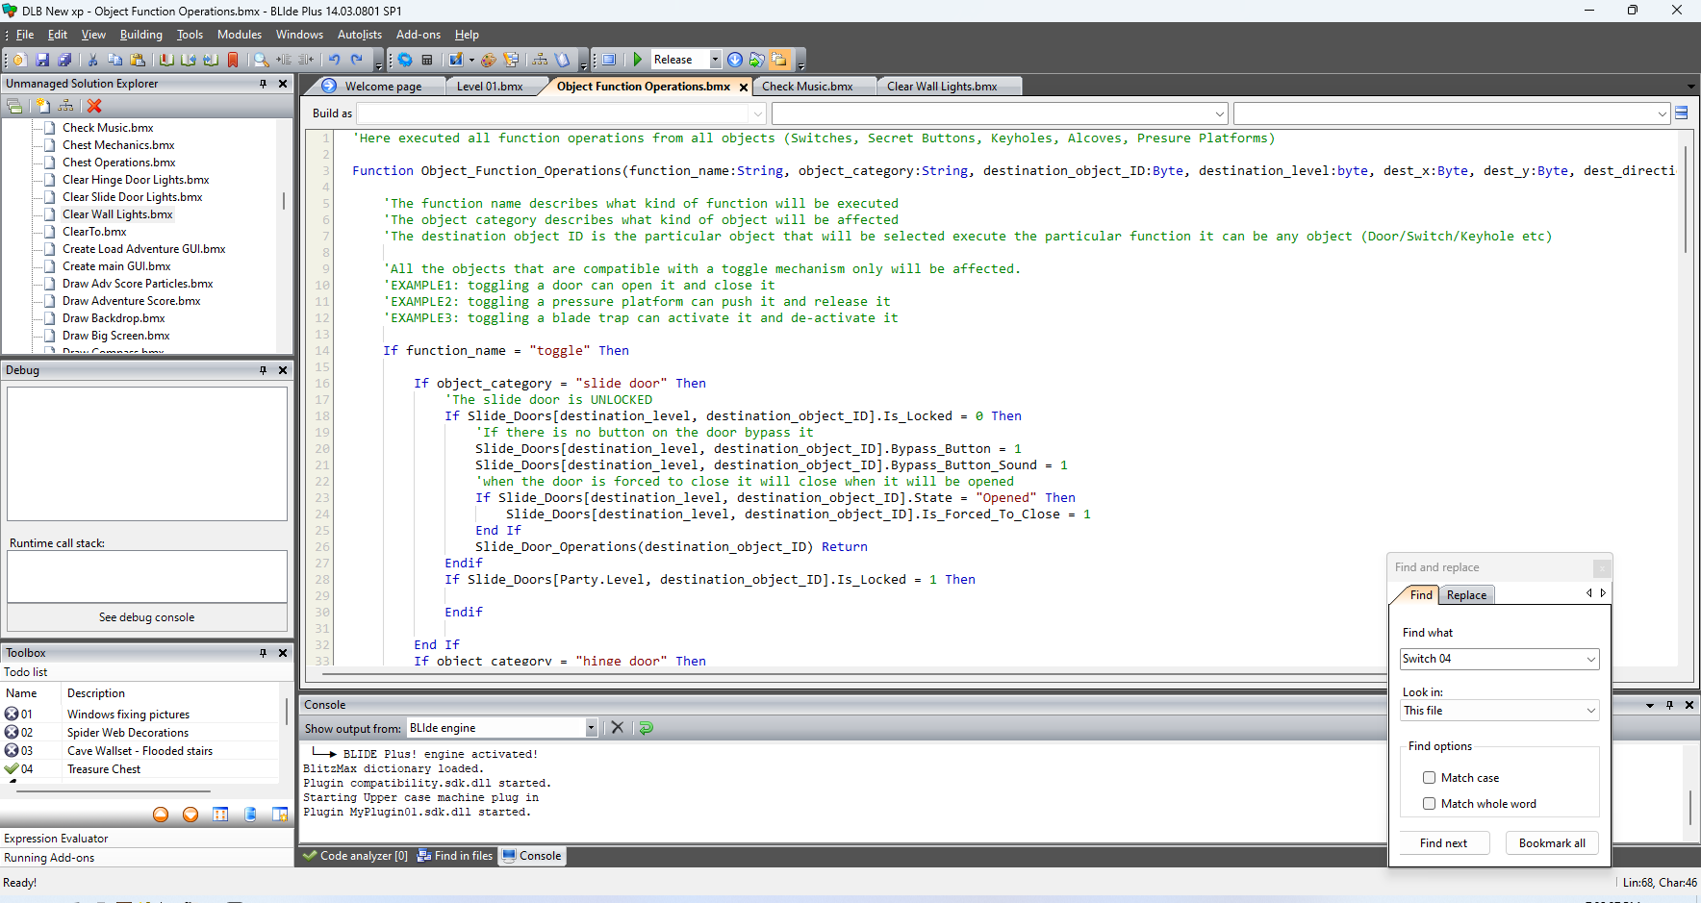Open the document tab list dropdown arrow

pyautogui.click(x=1690, y=87)
